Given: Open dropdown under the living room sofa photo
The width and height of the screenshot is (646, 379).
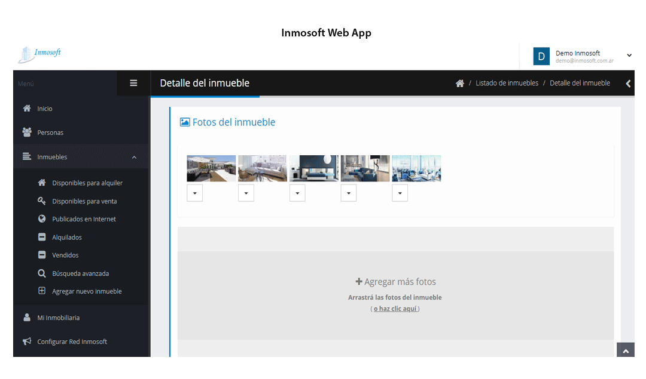Looking at the screenshot, I should click(x=246, y=193).
